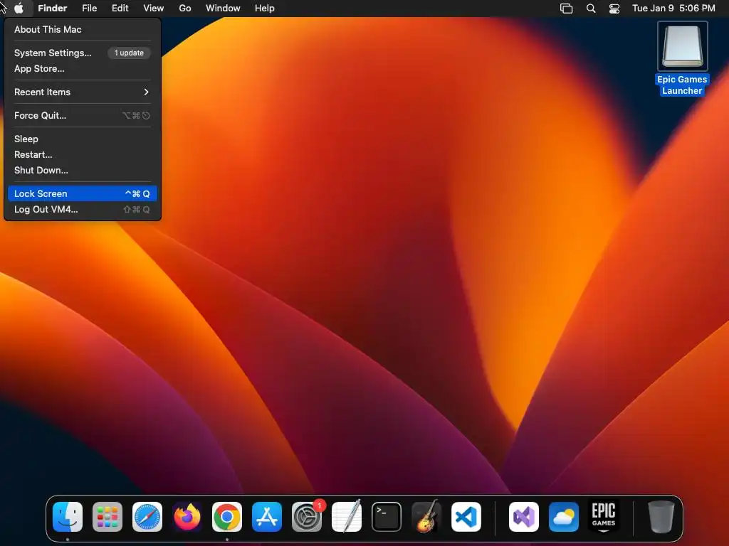Open the Go menu

pos(185,9)
